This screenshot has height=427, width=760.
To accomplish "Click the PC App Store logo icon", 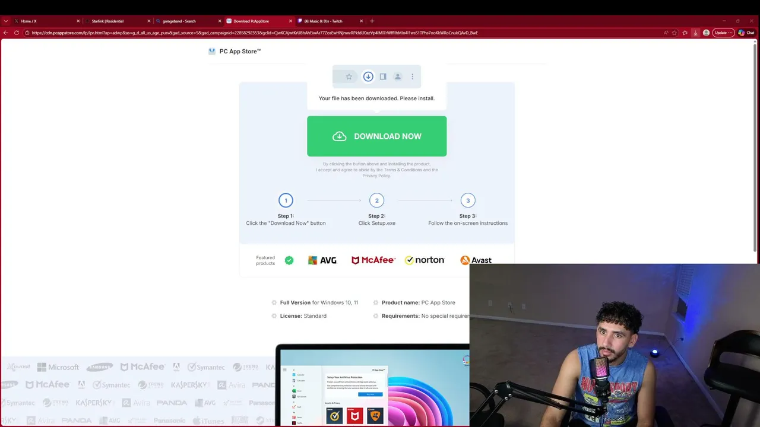I will 212,52.
